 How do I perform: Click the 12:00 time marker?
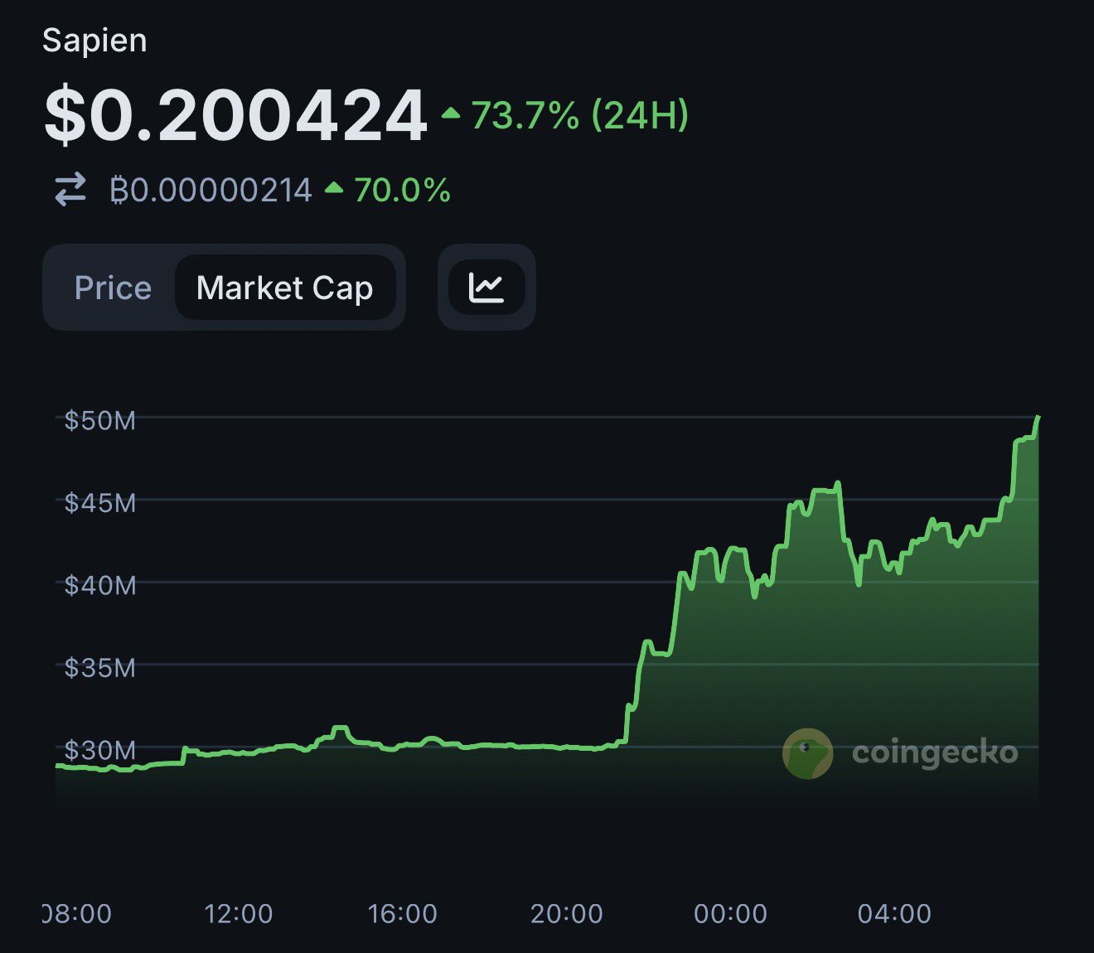coord(239,913)
